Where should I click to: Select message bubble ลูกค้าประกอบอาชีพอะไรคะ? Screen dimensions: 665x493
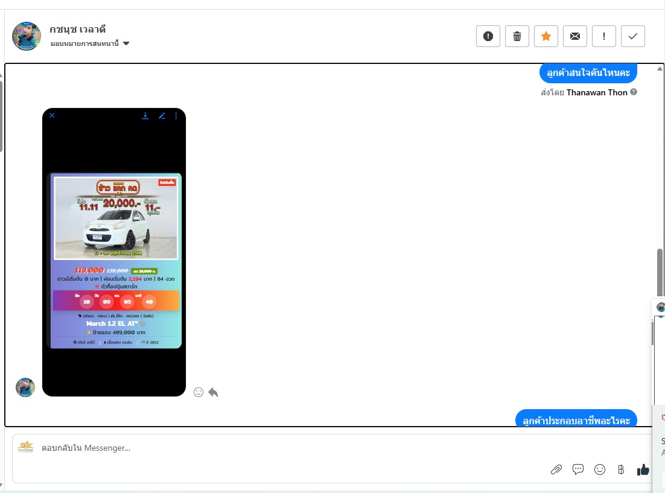point(576,419)
